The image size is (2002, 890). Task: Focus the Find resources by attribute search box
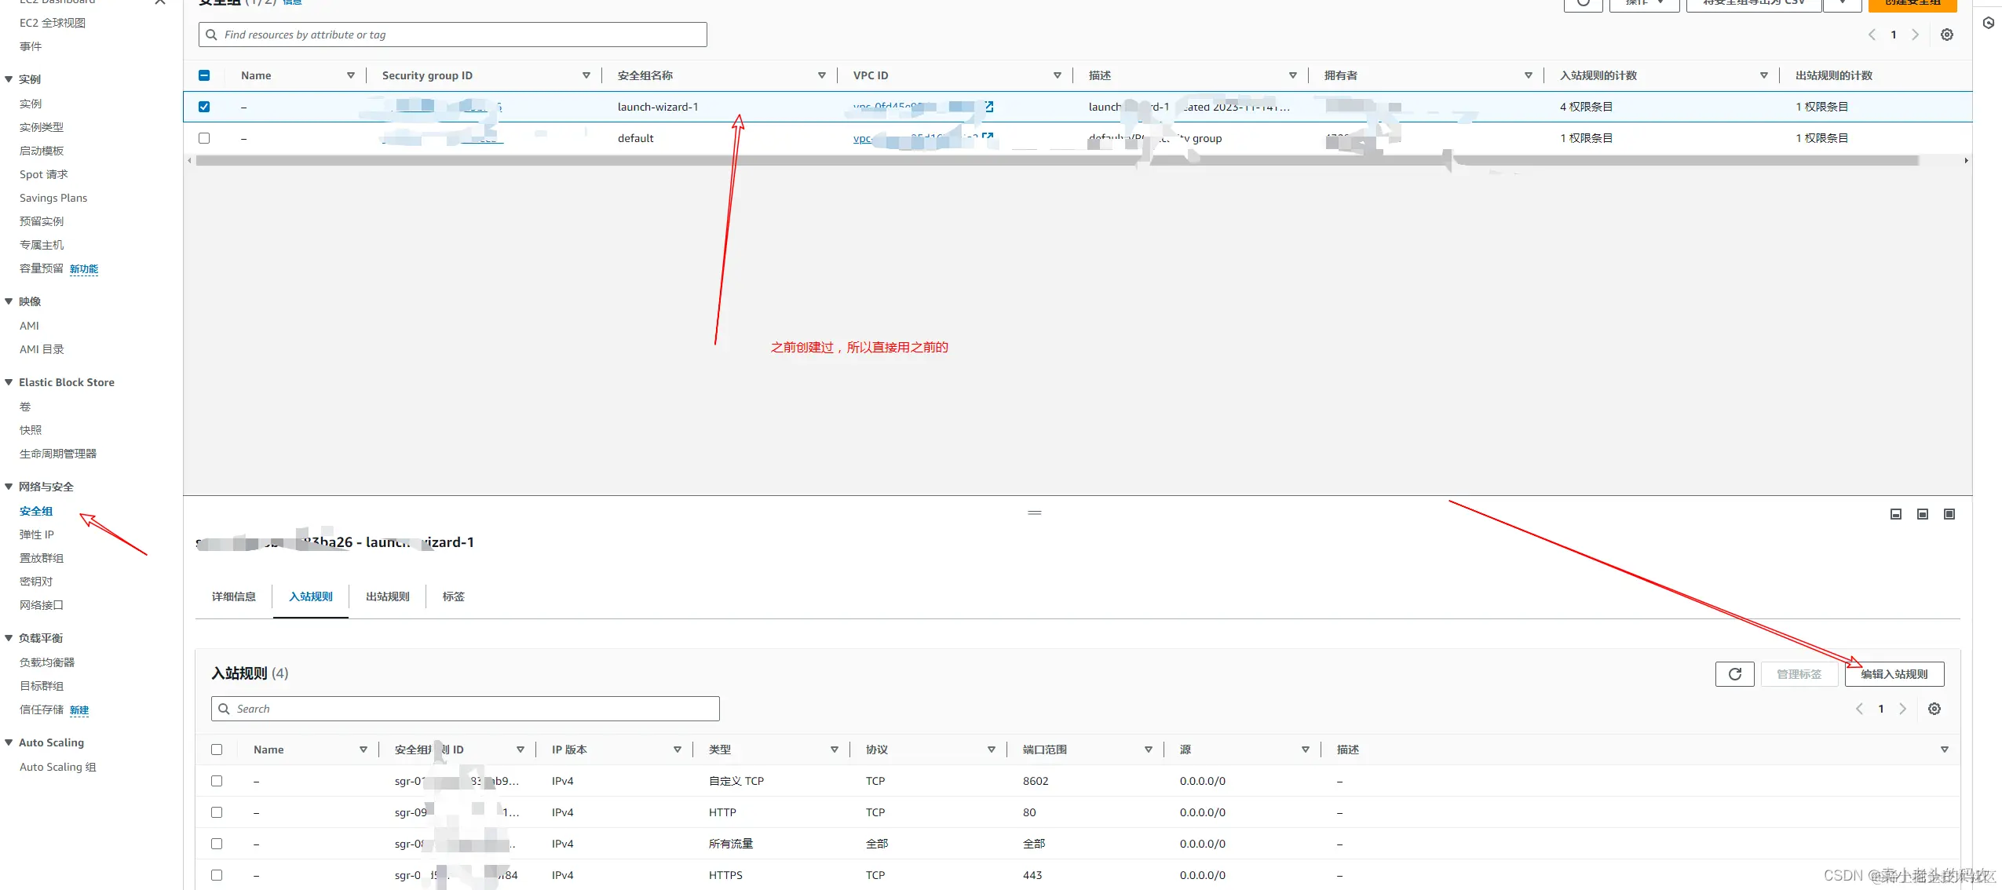click(x=452, y=35)
